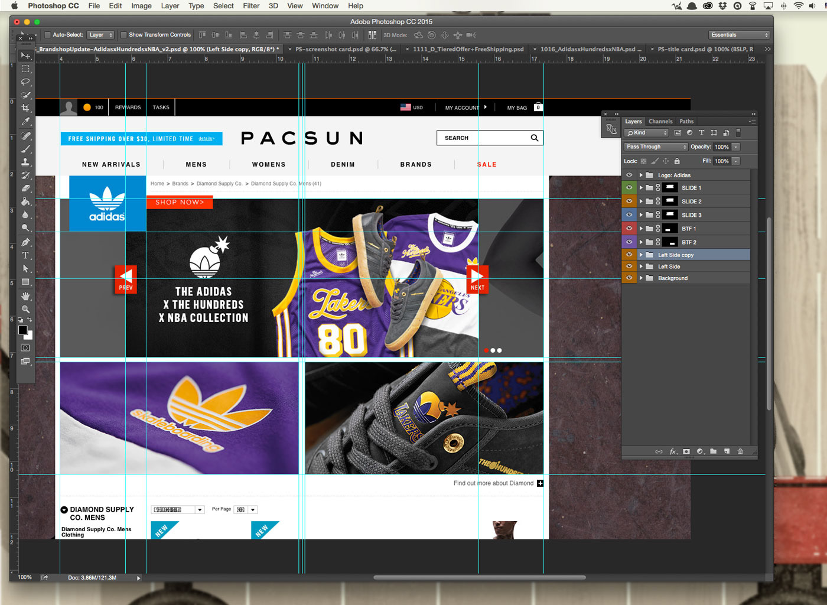
Task: Open the Auto-Select Layer dropdown
Action: [x=100, y=35]
